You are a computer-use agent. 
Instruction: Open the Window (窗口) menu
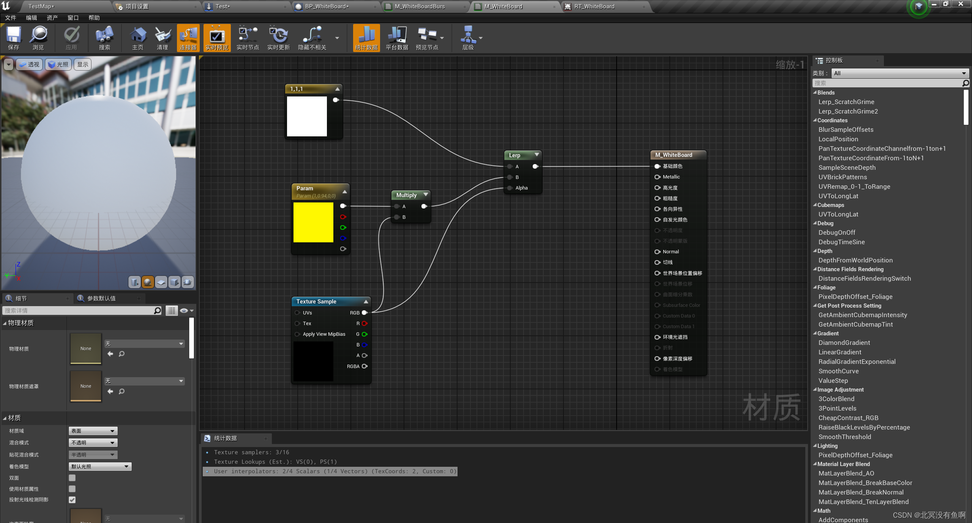pos(73,18)
